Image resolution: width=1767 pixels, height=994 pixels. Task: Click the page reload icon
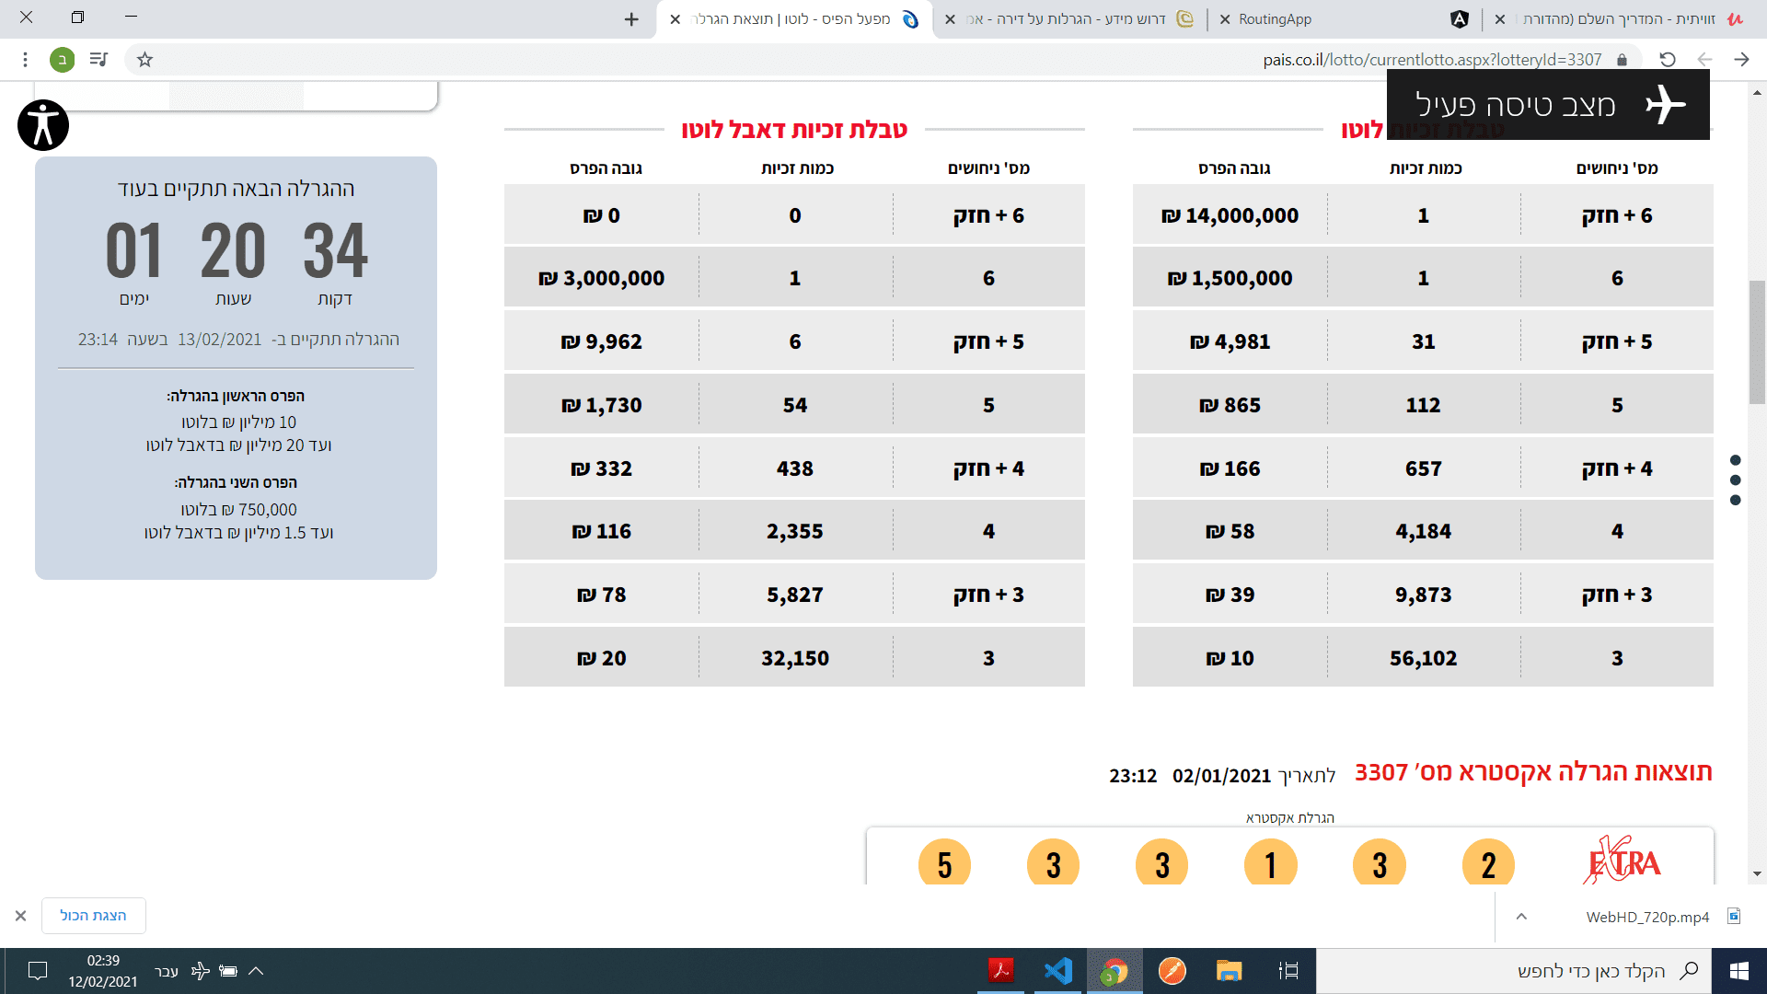click(x=1667, y=60)
